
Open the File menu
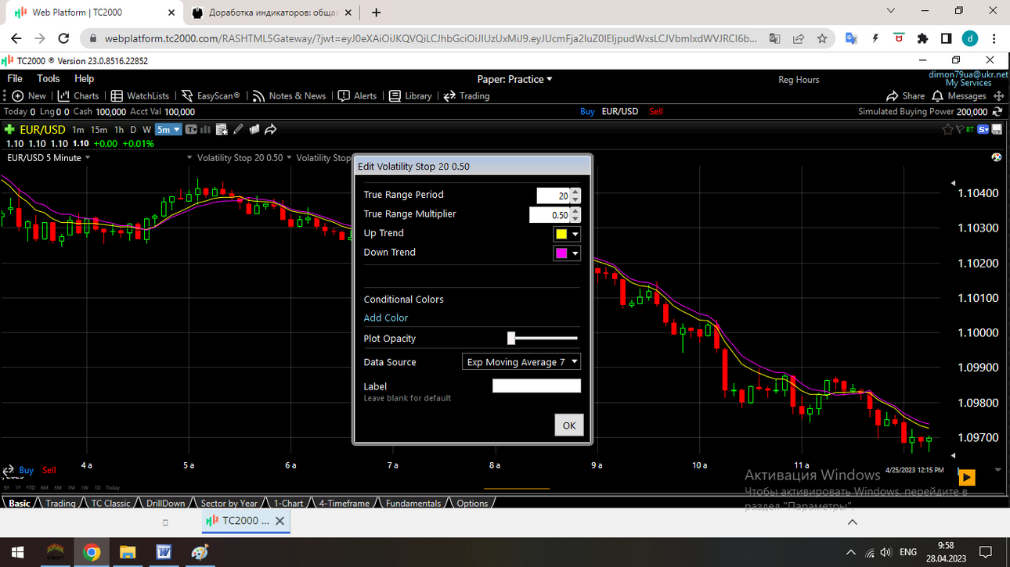point(15,78)
